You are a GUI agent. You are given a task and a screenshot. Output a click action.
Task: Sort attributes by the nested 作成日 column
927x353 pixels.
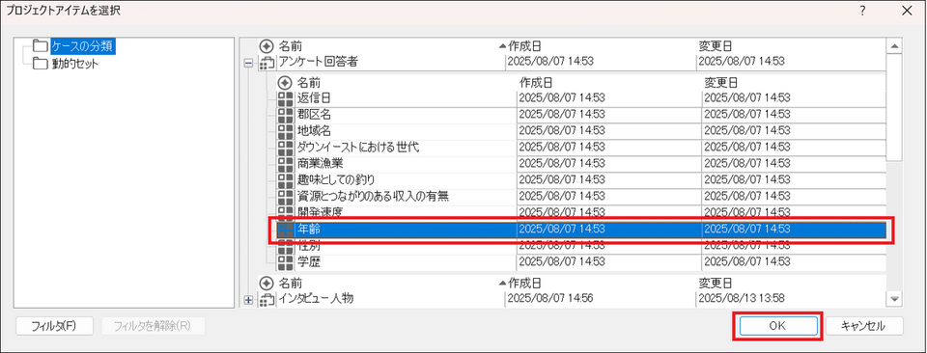click(x=536, y=83)
